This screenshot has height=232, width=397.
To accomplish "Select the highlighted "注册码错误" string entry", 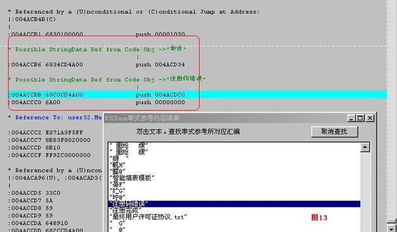I will 234,204.
